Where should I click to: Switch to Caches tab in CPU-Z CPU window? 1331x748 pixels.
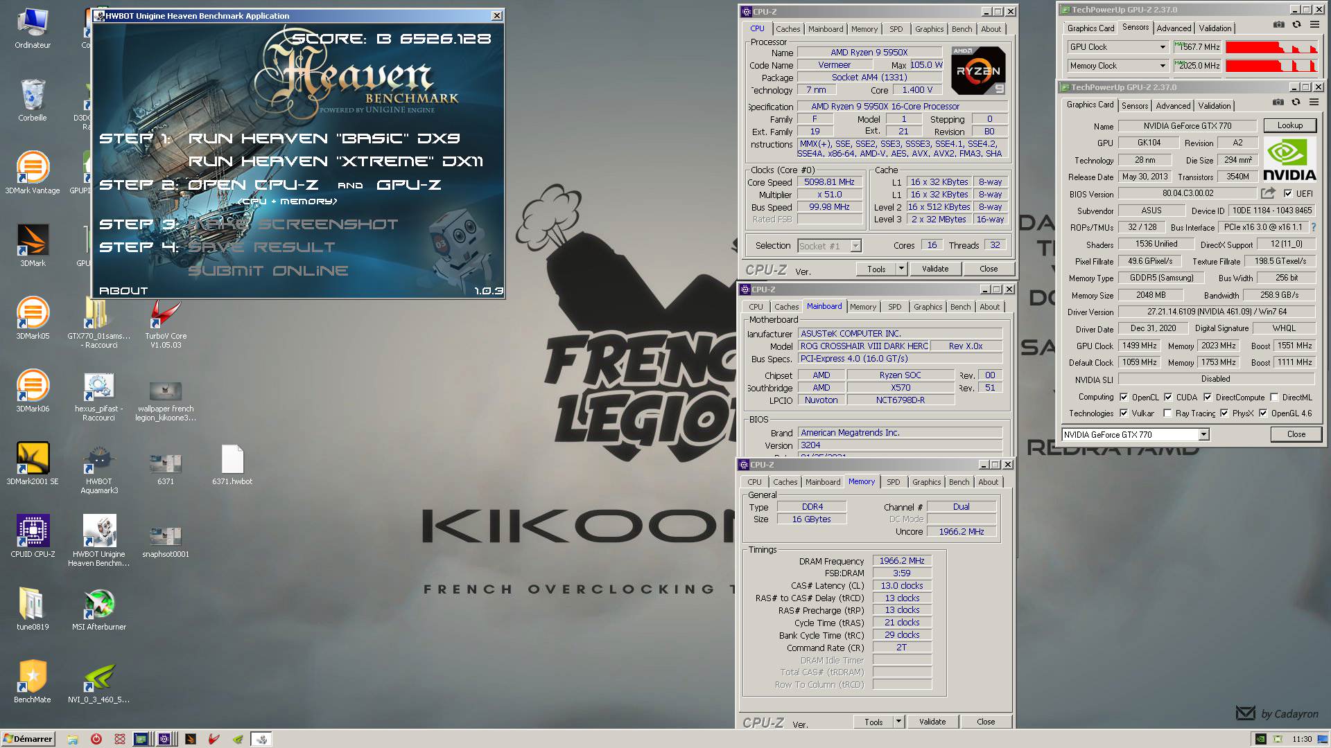pos(788,29)
